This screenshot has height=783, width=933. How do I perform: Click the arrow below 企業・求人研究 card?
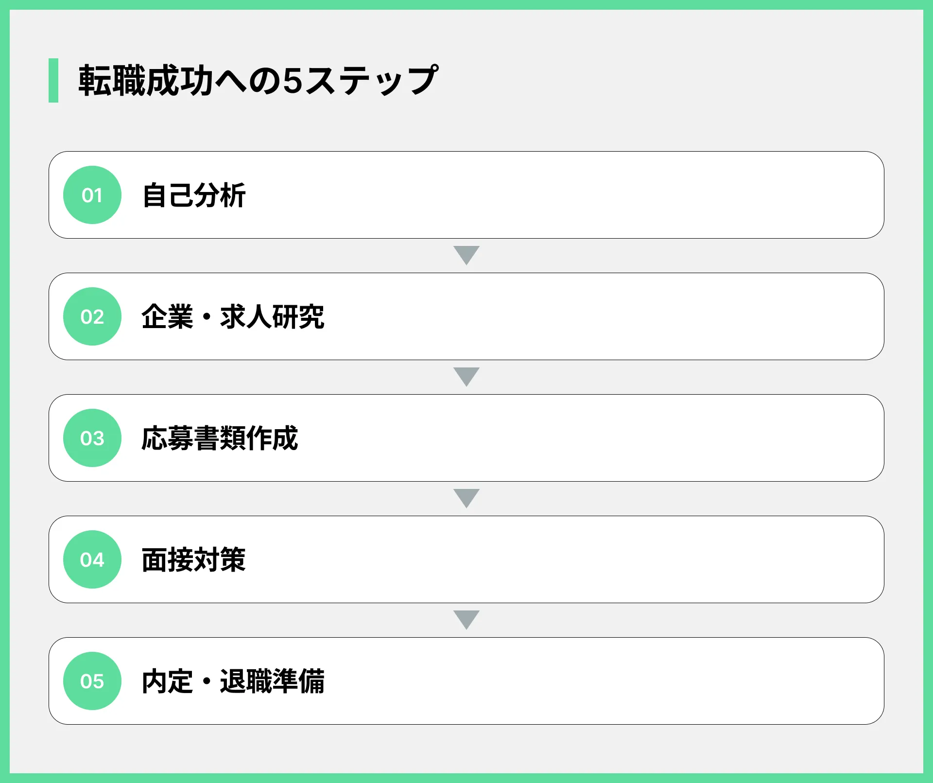click(466, 377)
